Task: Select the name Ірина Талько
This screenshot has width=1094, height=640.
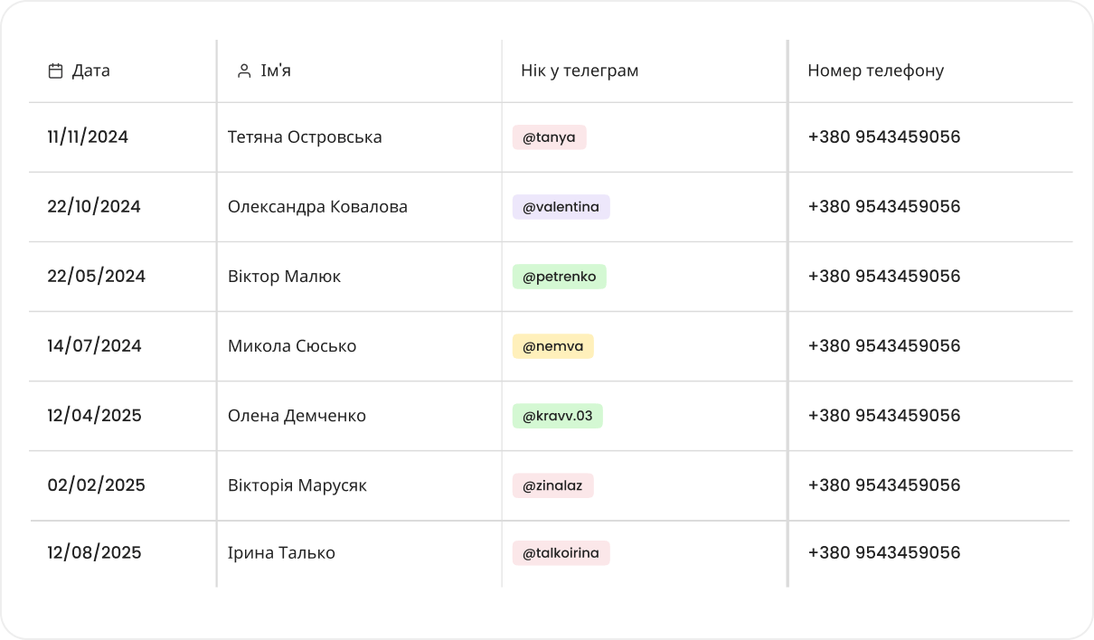Action: [x=281, y=553]
